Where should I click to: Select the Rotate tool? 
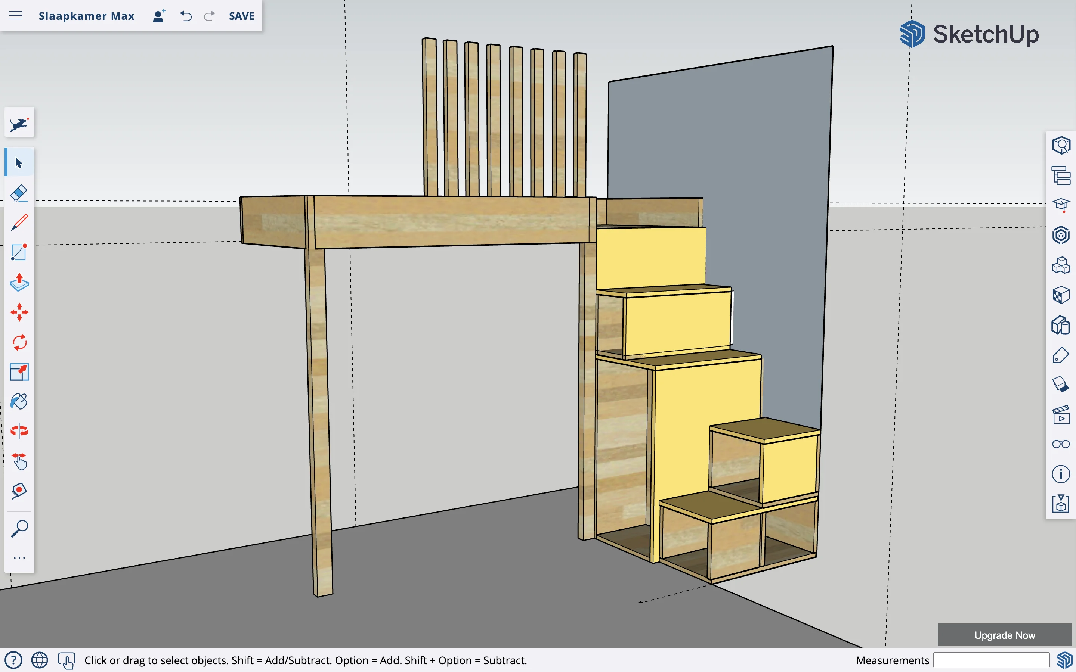19,342
